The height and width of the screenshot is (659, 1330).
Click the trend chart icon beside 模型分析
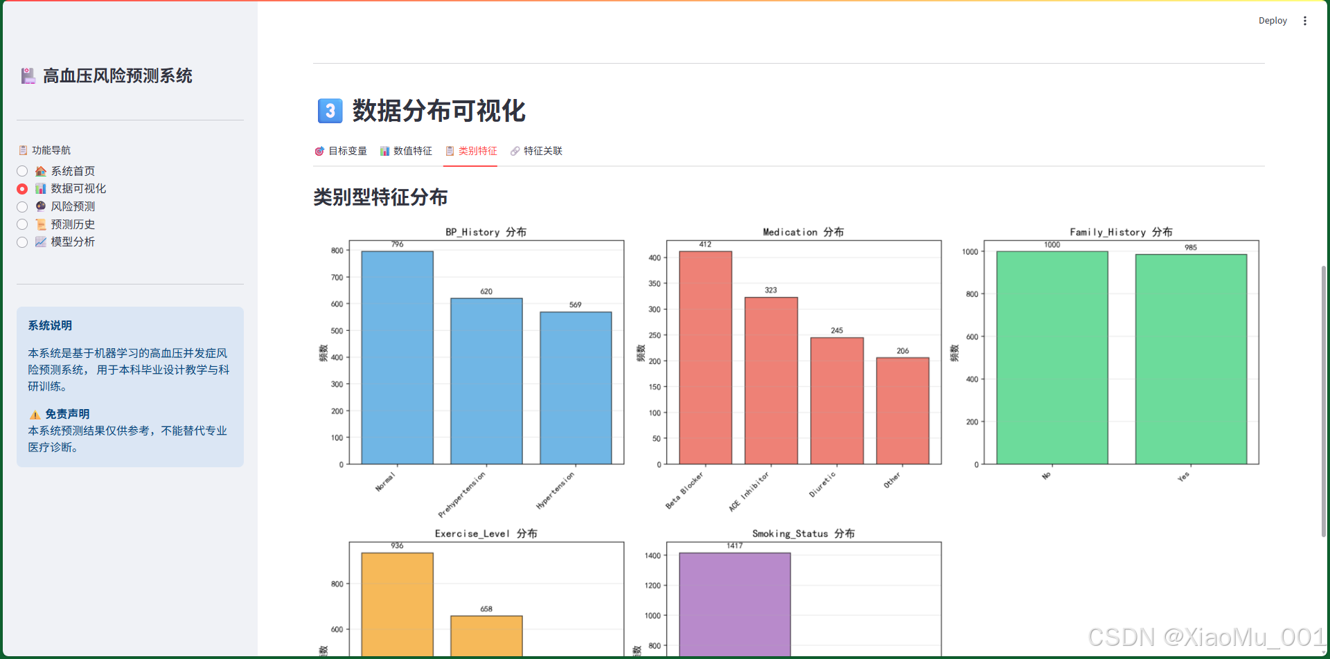pos(41,242)
